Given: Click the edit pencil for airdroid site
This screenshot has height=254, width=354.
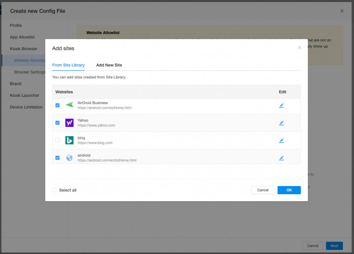Looking at the screenshot, I should point(281,158).
